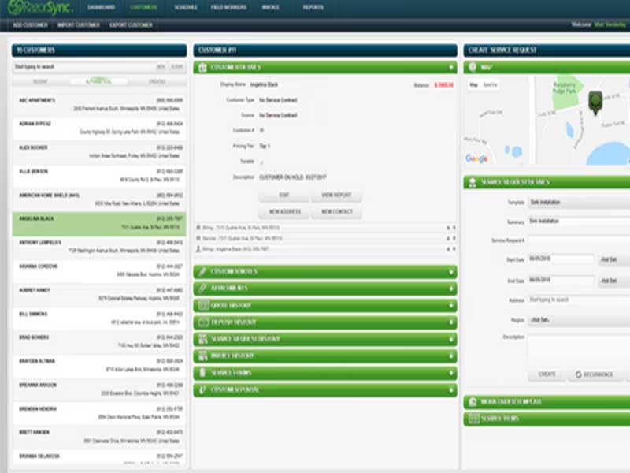Click the Service Request History icon
Screen dimensions: 630x473
(203, 339)
